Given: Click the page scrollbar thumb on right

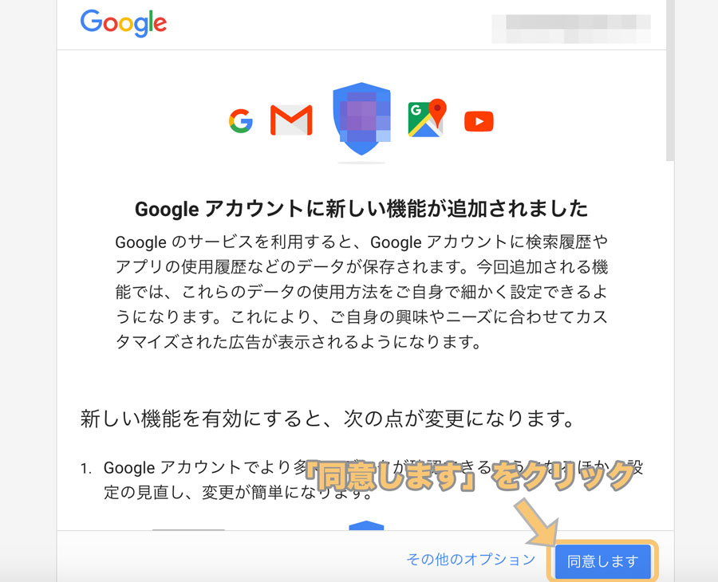Looking at the screenshot, I should pyautogui.click(x=670, y=80).
